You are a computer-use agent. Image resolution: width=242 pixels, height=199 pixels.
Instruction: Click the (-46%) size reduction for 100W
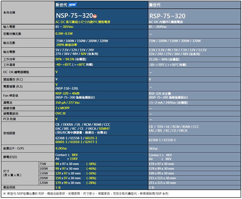91,168
